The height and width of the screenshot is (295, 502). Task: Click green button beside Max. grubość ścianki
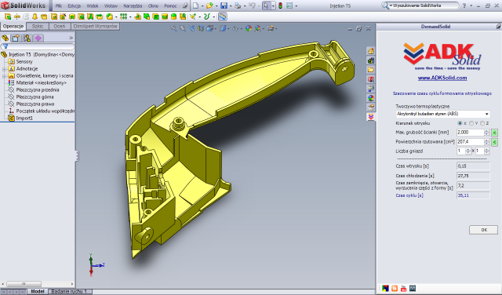(495, 133)
